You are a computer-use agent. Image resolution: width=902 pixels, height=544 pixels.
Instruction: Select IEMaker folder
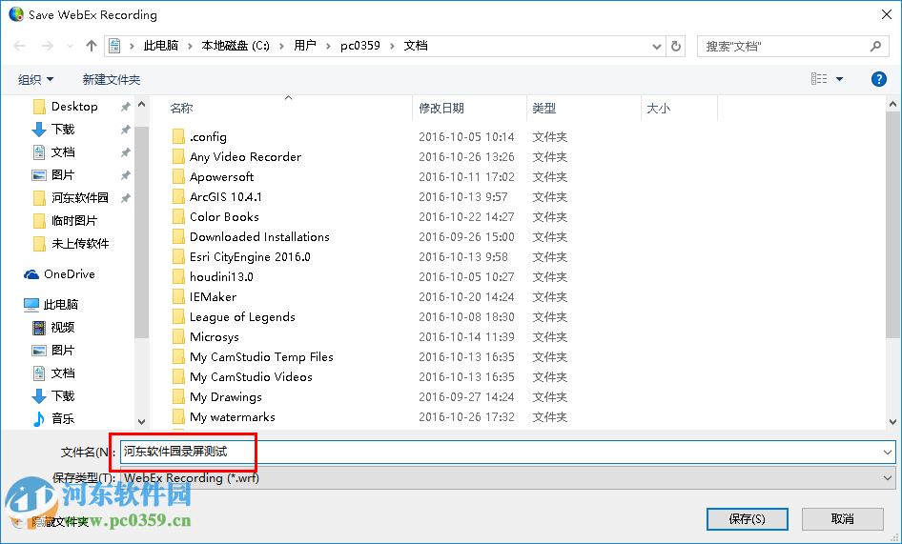click(x=213, y=296)
